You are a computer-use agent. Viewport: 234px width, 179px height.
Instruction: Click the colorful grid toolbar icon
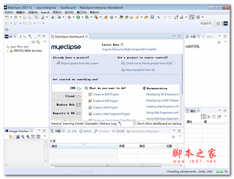pos(198,17)
